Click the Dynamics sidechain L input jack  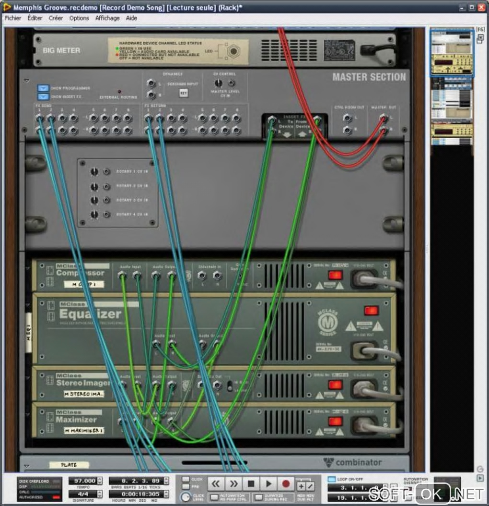[151, 83]
